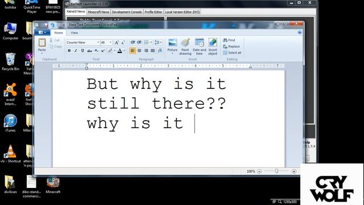
Task: Open the line spacing dropdown
Action: [159, 42]
